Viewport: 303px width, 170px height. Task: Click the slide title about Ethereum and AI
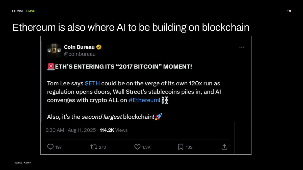click(x=131, y=27)
